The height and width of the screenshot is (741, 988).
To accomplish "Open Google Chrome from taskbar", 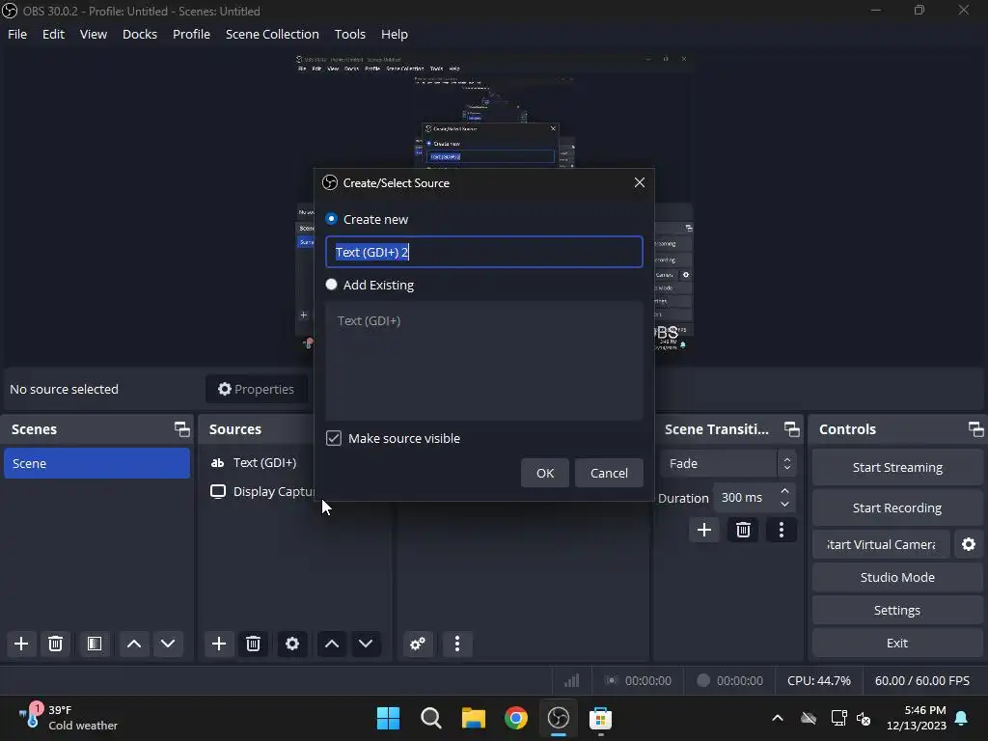I will 515,718.
